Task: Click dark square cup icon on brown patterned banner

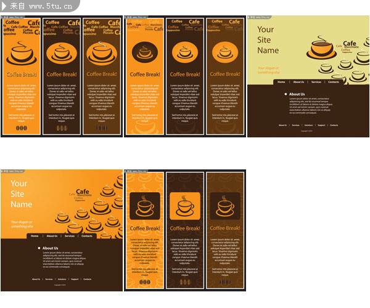Action: point(225,206)
